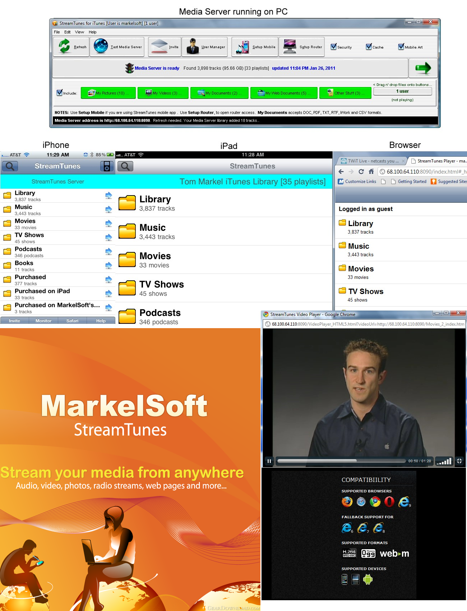Expand Library row arrow on iPhone
The image size is (467, 611).
click(x=108, y=195)
